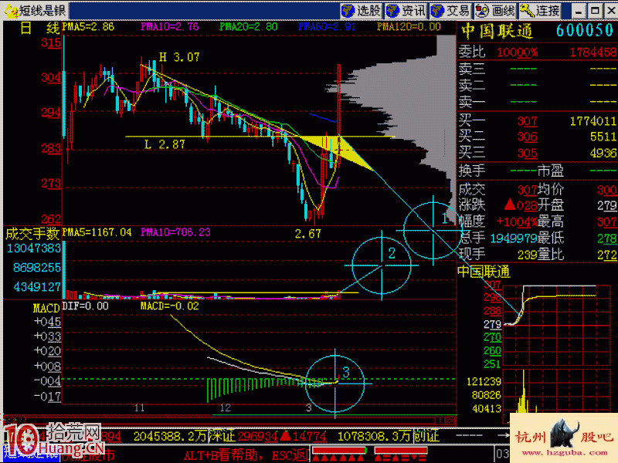Maximize the stock software window
Image resolution: width=618 pixels, height=463 pixels.
pyautogui.click(x=595, y=11)
